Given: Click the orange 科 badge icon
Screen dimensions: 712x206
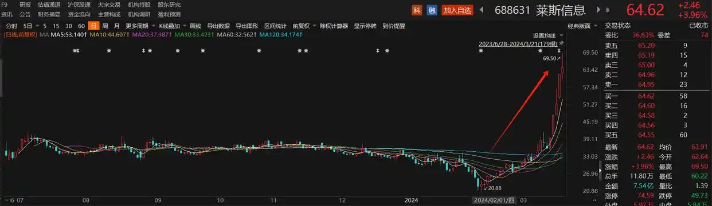Looking at the screenshot, I should tap(417, 10).
